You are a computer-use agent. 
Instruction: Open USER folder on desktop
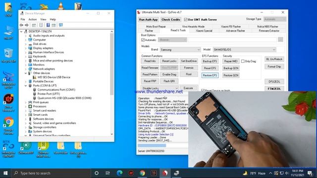[x=8, y=9]
